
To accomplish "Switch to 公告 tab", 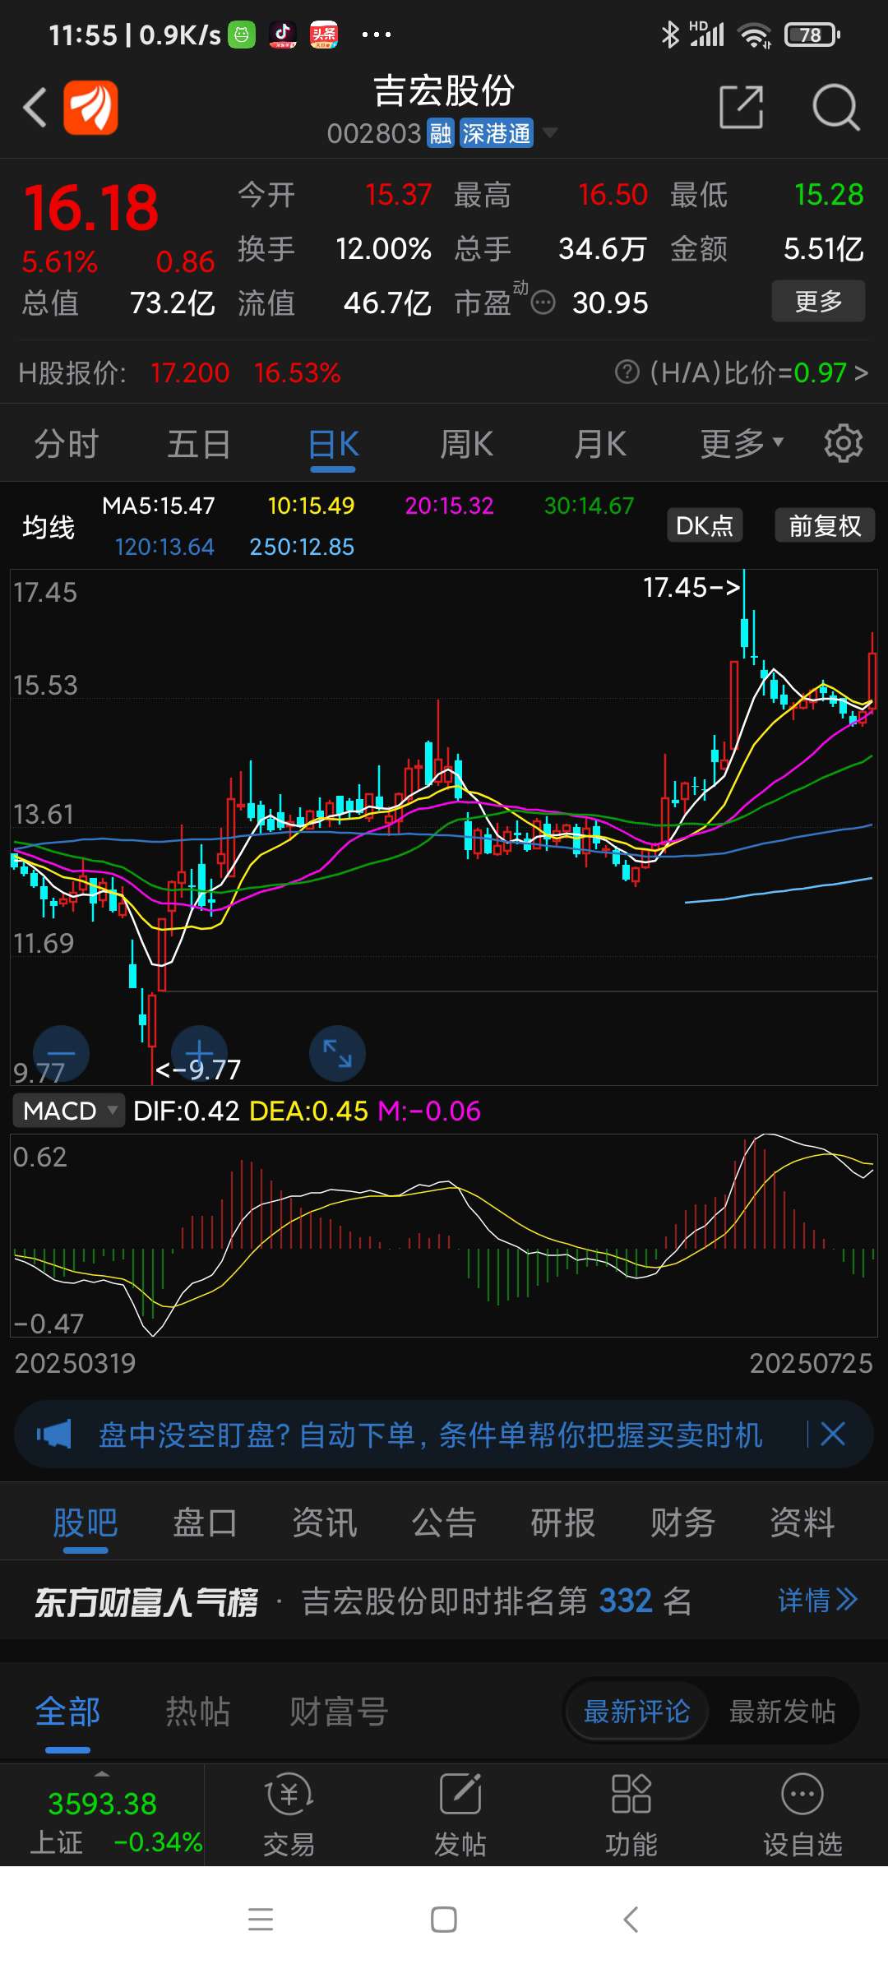I will [x=444, y=1522].
